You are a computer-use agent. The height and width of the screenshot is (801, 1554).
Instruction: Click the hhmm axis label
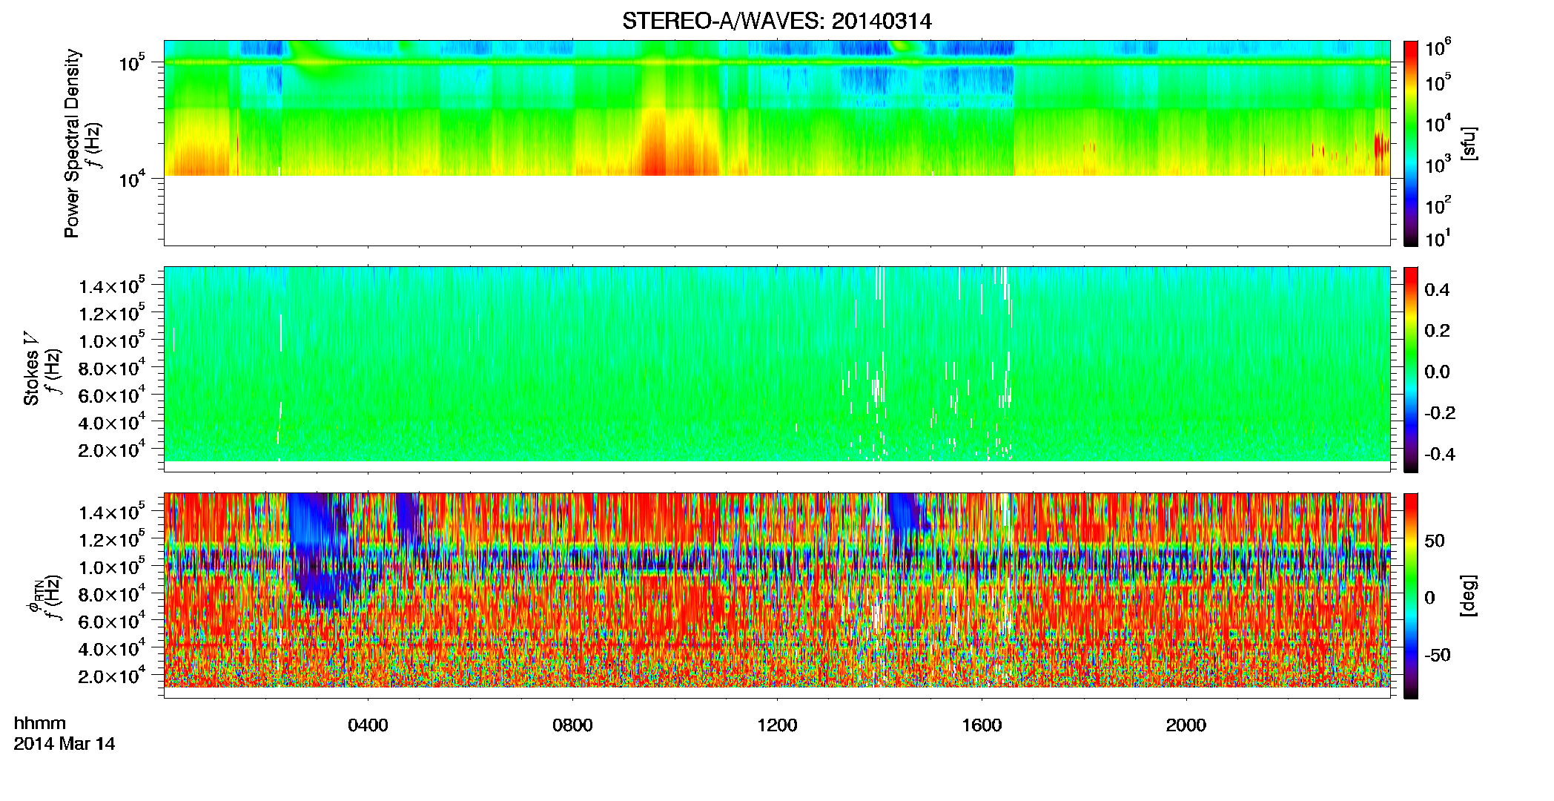[x=40, y=724]
